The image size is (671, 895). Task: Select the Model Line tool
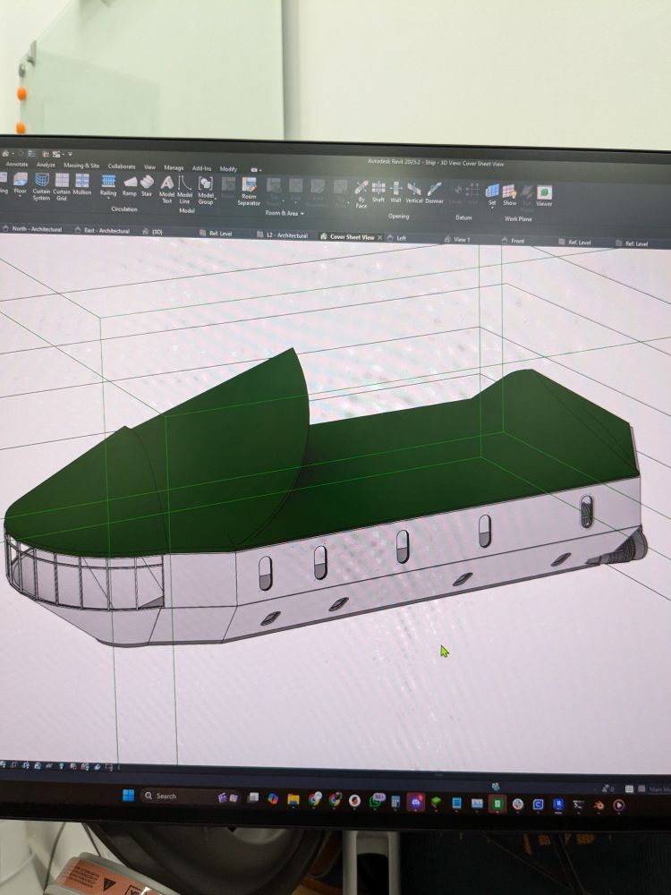[184, 190]
